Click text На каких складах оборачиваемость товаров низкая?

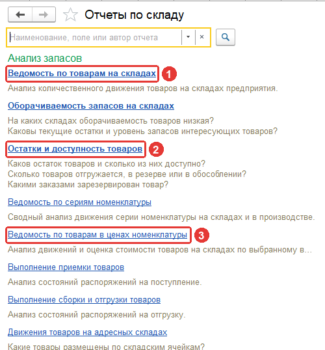point(111,121)
